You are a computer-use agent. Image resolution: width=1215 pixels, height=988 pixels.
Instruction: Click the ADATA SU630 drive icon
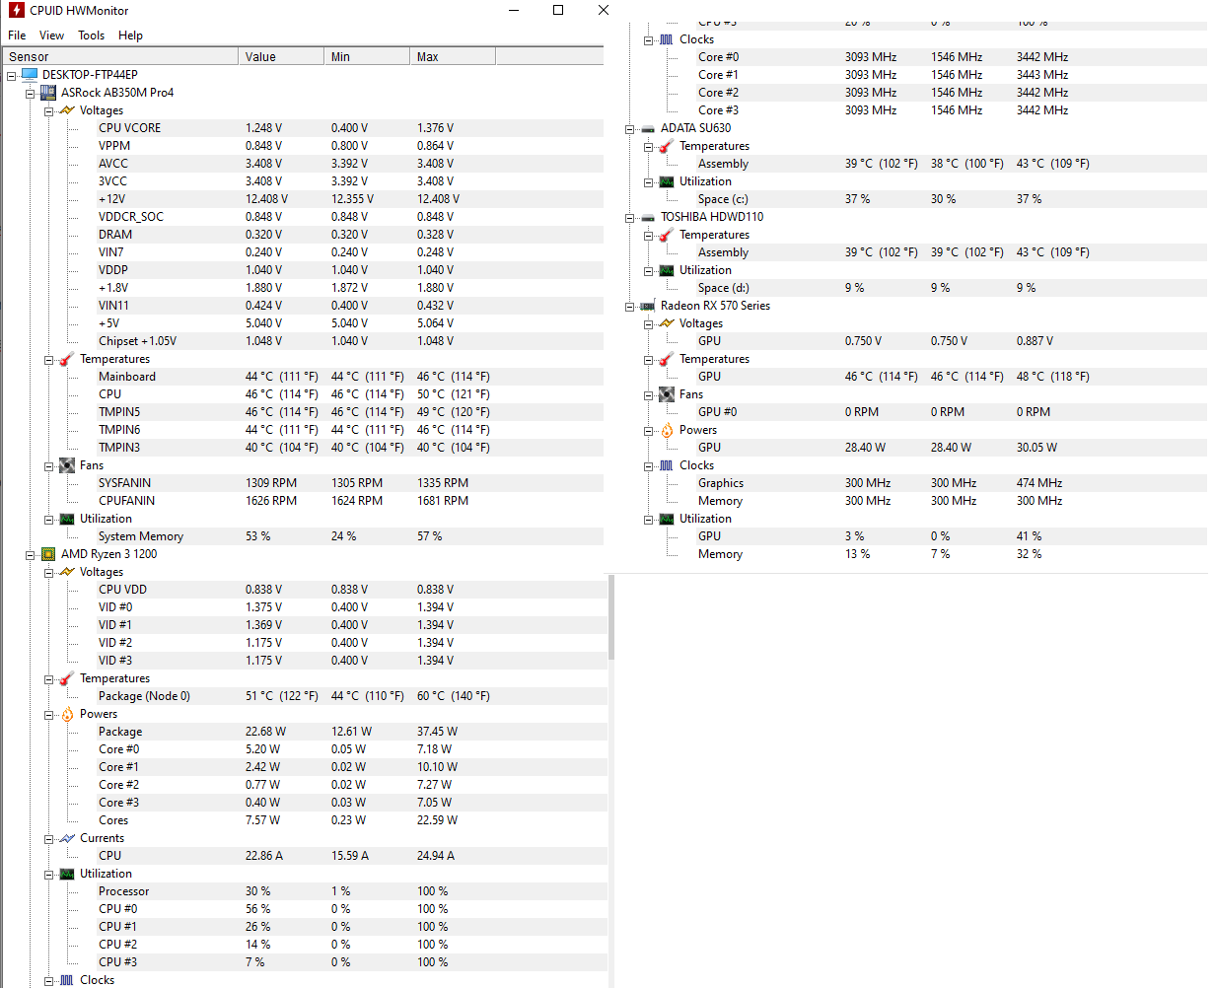coord(648,128)
